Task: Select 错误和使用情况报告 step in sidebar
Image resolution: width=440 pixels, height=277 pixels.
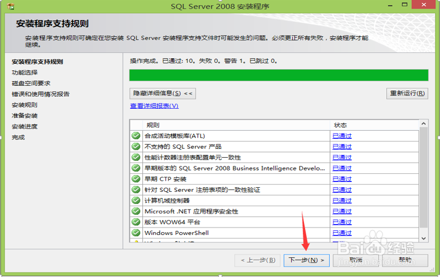Action: 41,94
